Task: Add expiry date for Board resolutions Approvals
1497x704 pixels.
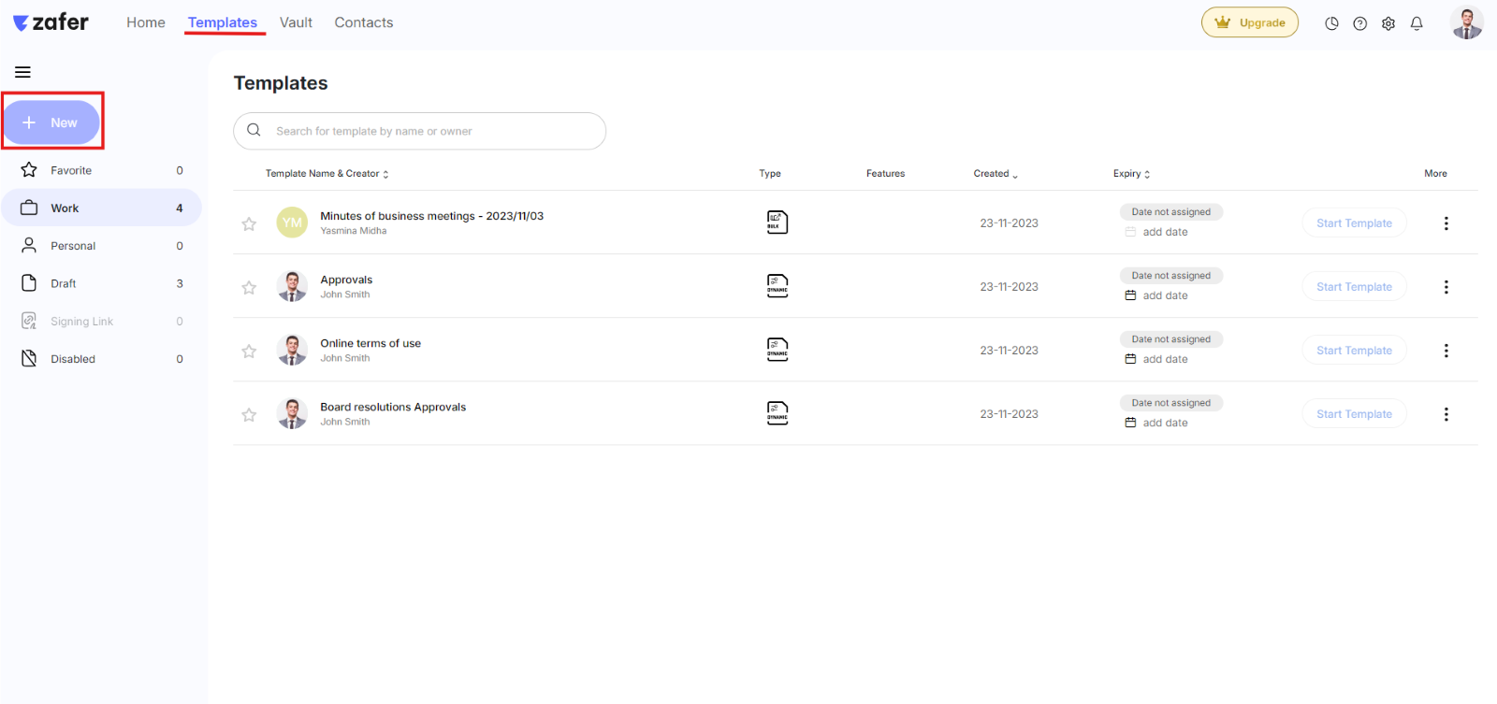Action: (1156, 423)
